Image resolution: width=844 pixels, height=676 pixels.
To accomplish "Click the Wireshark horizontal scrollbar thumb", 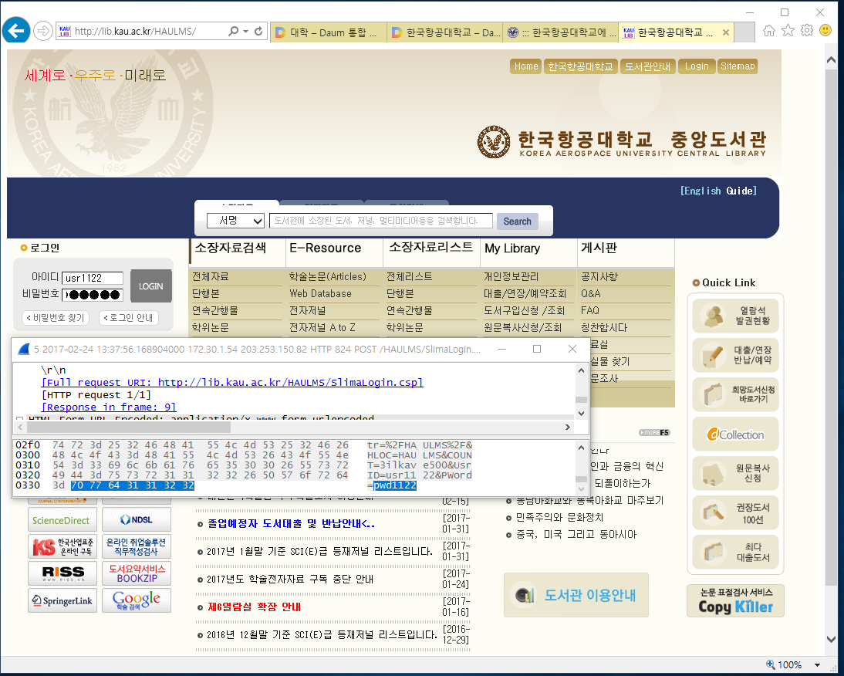I will pos(129,428).
